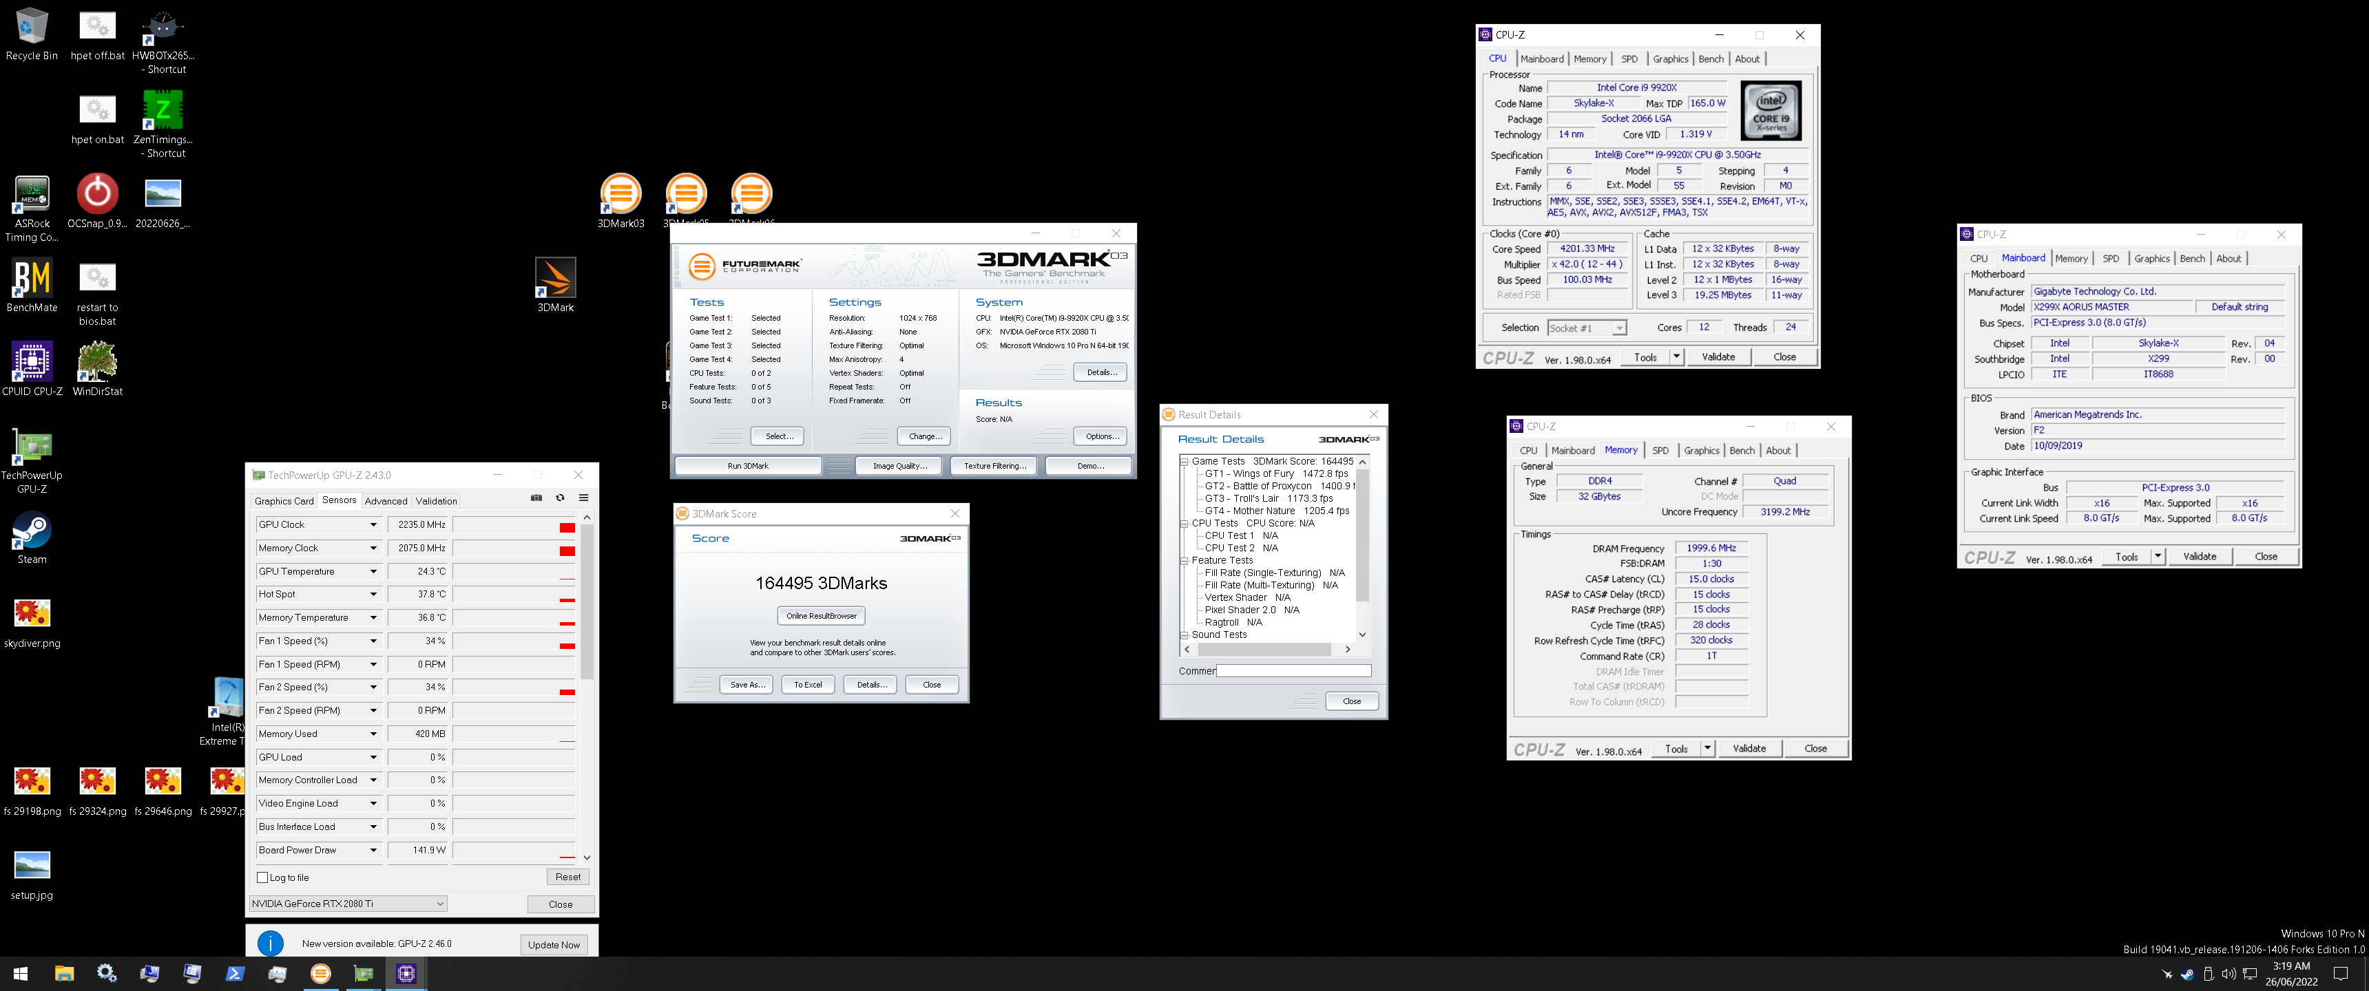Open Graphics tab in CPU-Z Mainboard window

point(2152,258)
